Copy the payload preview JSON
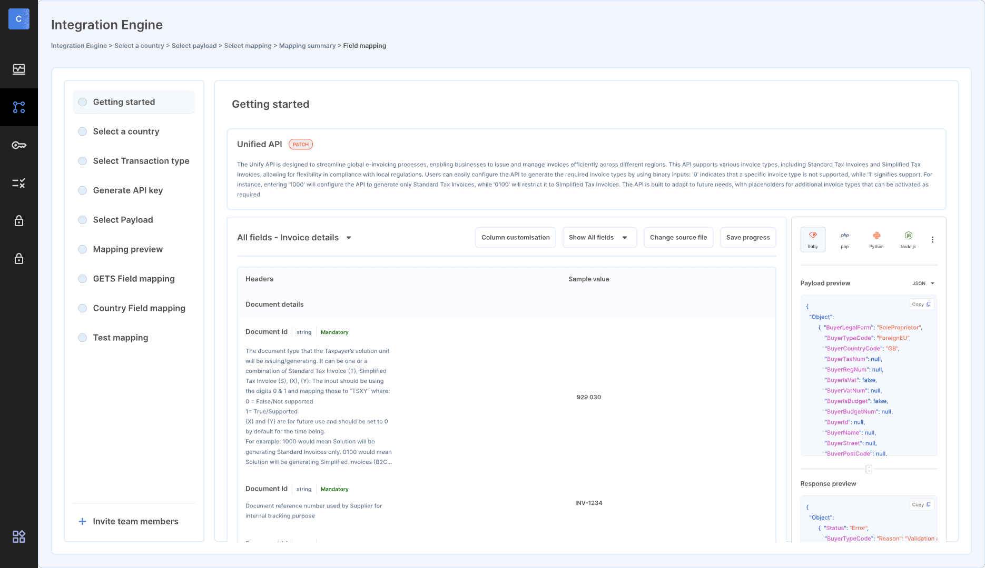The height and width of the screenshot is (568, 985). [921, 304]
